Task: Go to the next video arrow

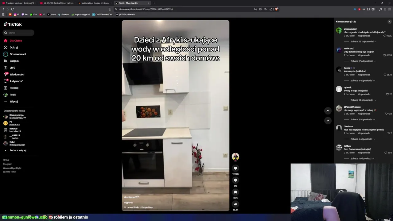Action: click(328, 121)
